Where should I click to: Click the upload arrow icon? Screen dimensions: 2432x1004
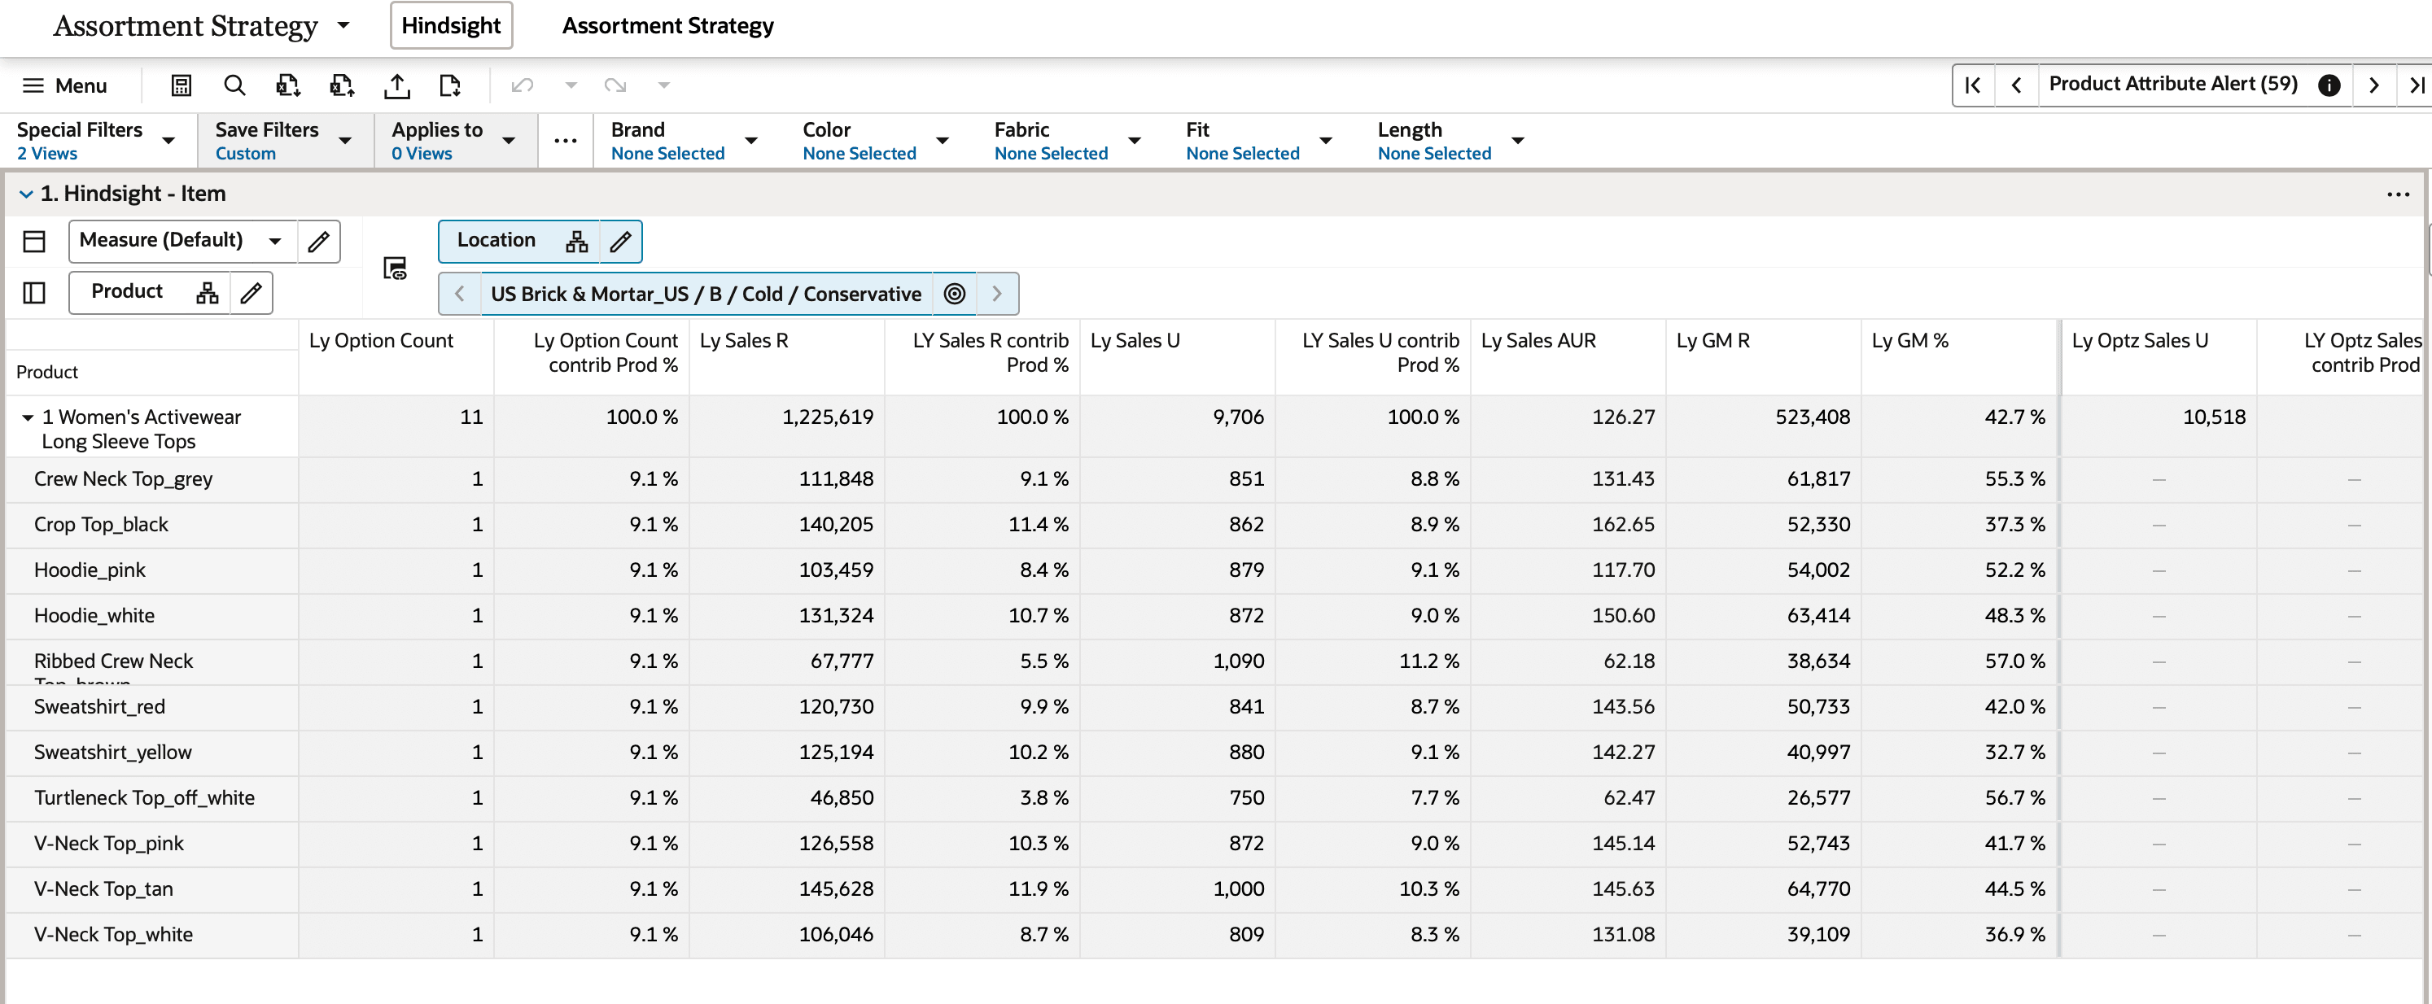pos(396,86)
